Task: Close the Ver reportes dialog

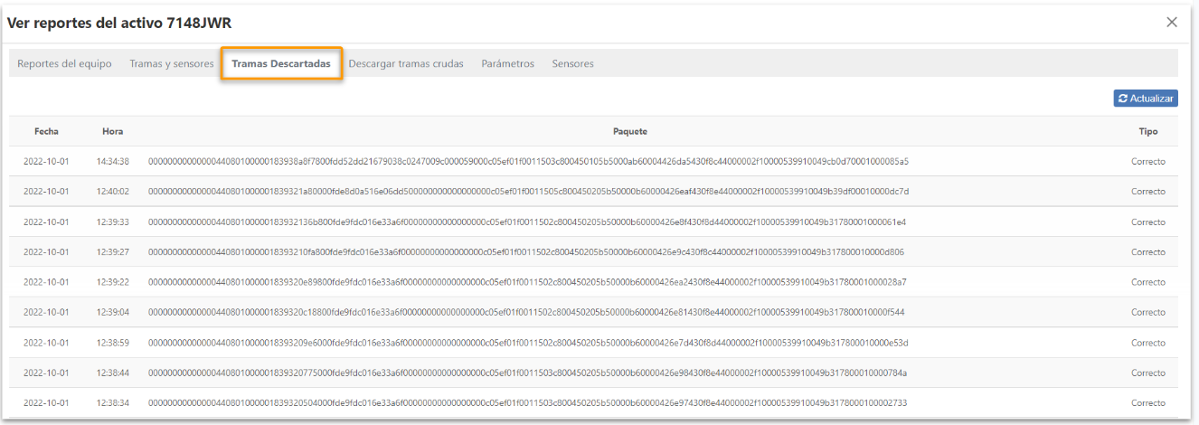Action: click(1172, 22)
